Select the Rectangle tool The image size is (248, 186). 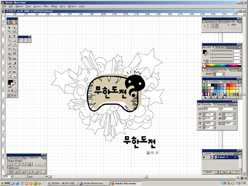click(x=14, y=40)
